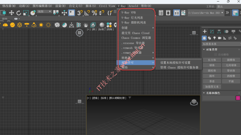This screenshot has height=135, width=241.
Task: Select the Move (Select and Move) tool
Action: click(x=11, y=13)
